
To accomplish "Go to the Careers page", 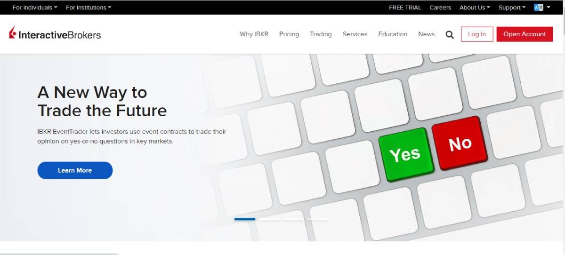I will tap(440, 8).
